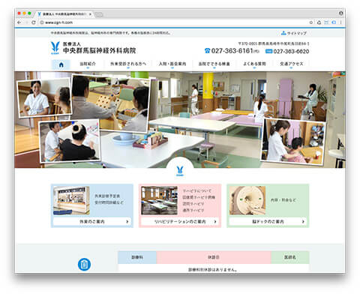Click the round blue clipboard icon

coord(84,264)
